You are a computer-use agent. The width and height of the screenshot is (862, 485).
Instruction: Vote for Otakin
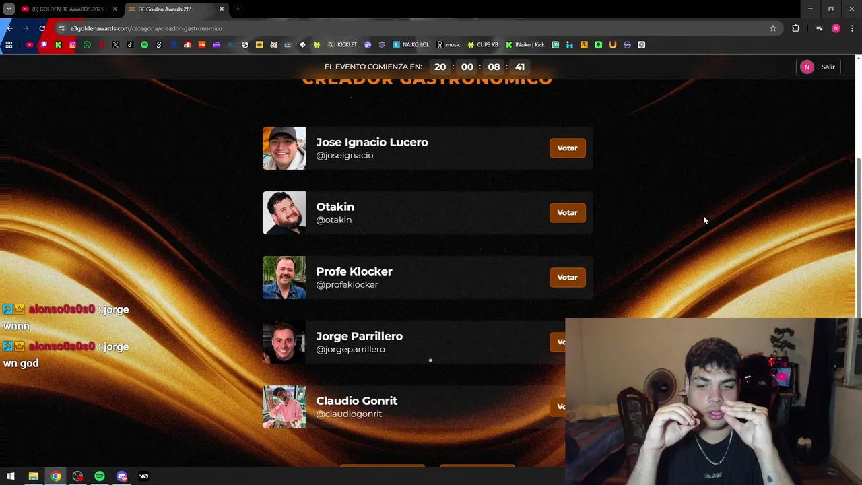point(567,212)
